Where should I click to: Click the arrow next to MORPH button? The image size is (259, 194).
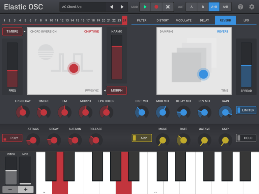[x=105, y=90]
